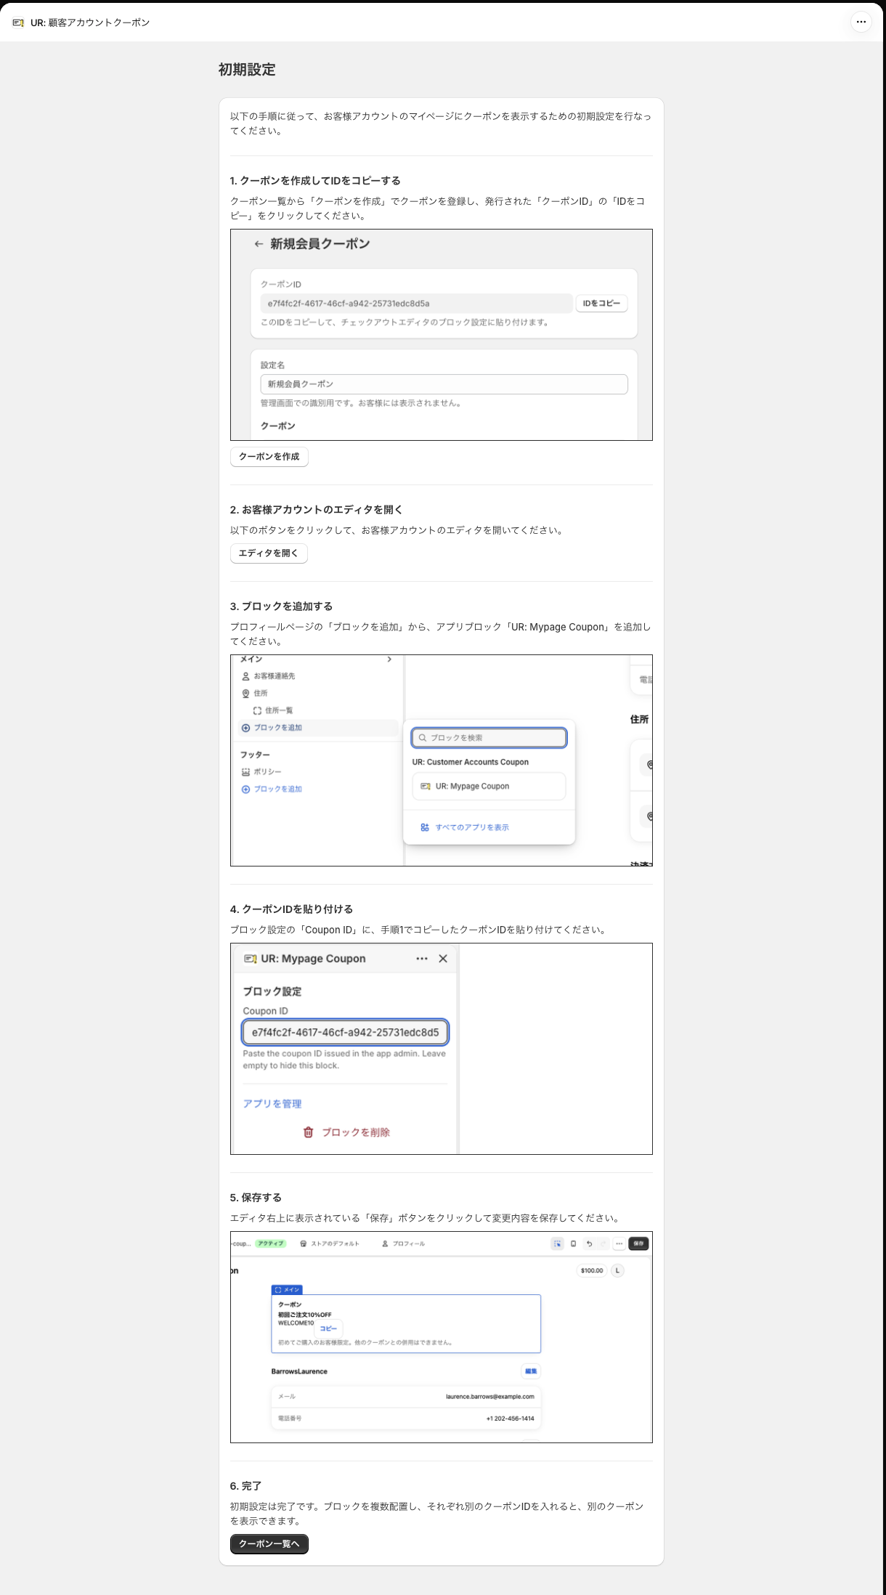This screenshot has width=886, height=1595.
Task: Click the プロフィール person icon in editor bar
Action: tap(385, 1243)
